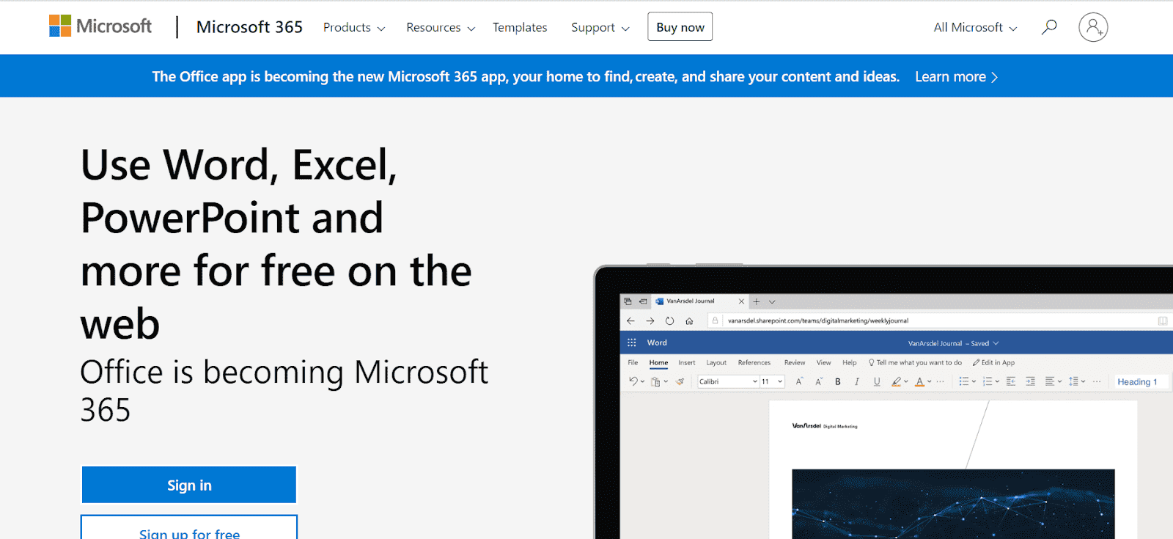
Task: Click the Microsoft logo
Action: 100,26
